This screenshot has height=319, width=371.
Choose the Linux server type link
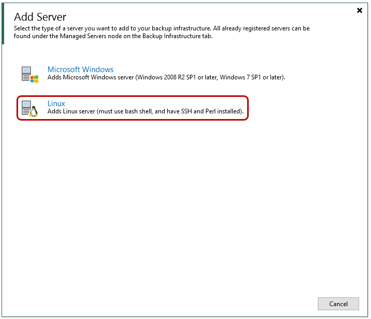click(x=56, y=103)
